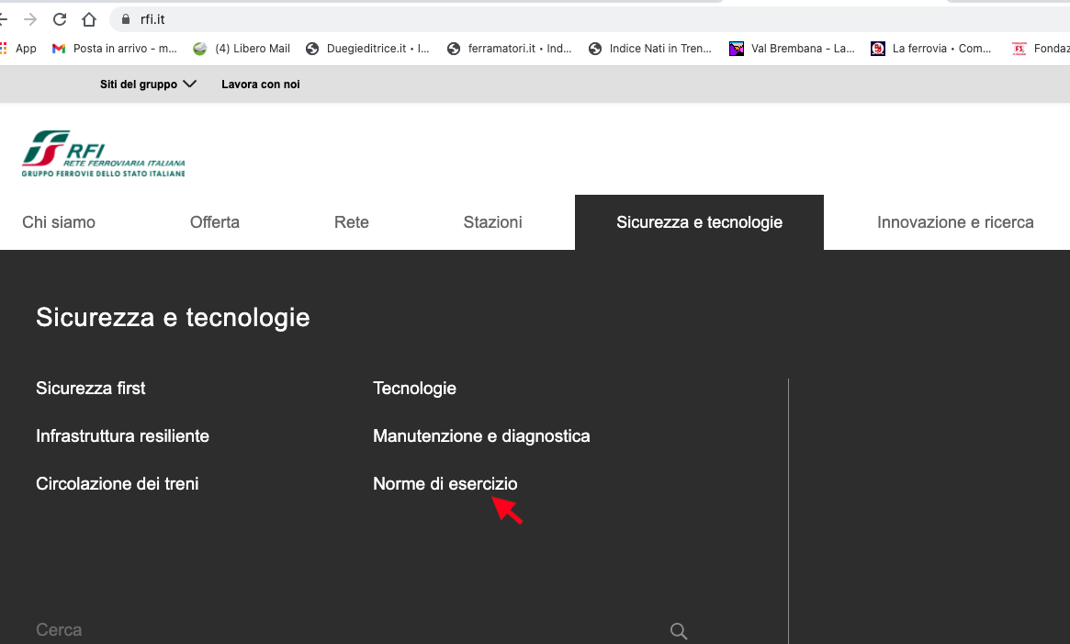
Task: Select the Innovazione e ricerca menu item
Action: pyautogui.click(x=955, y=222)
